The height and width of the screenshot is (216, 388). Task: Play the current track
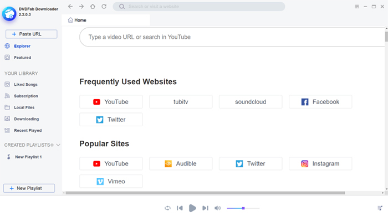(x=192, y=208)
